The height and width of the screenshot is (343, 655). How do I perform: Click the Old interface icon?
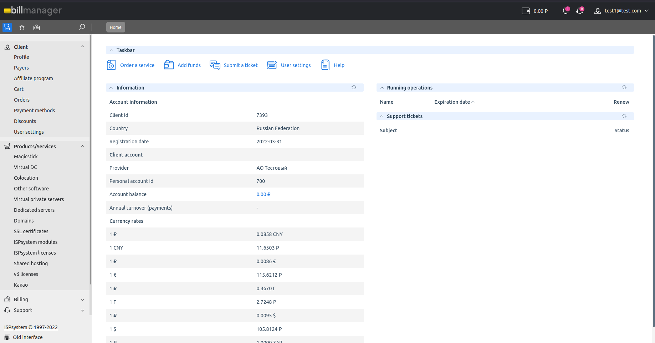[7, 338]
